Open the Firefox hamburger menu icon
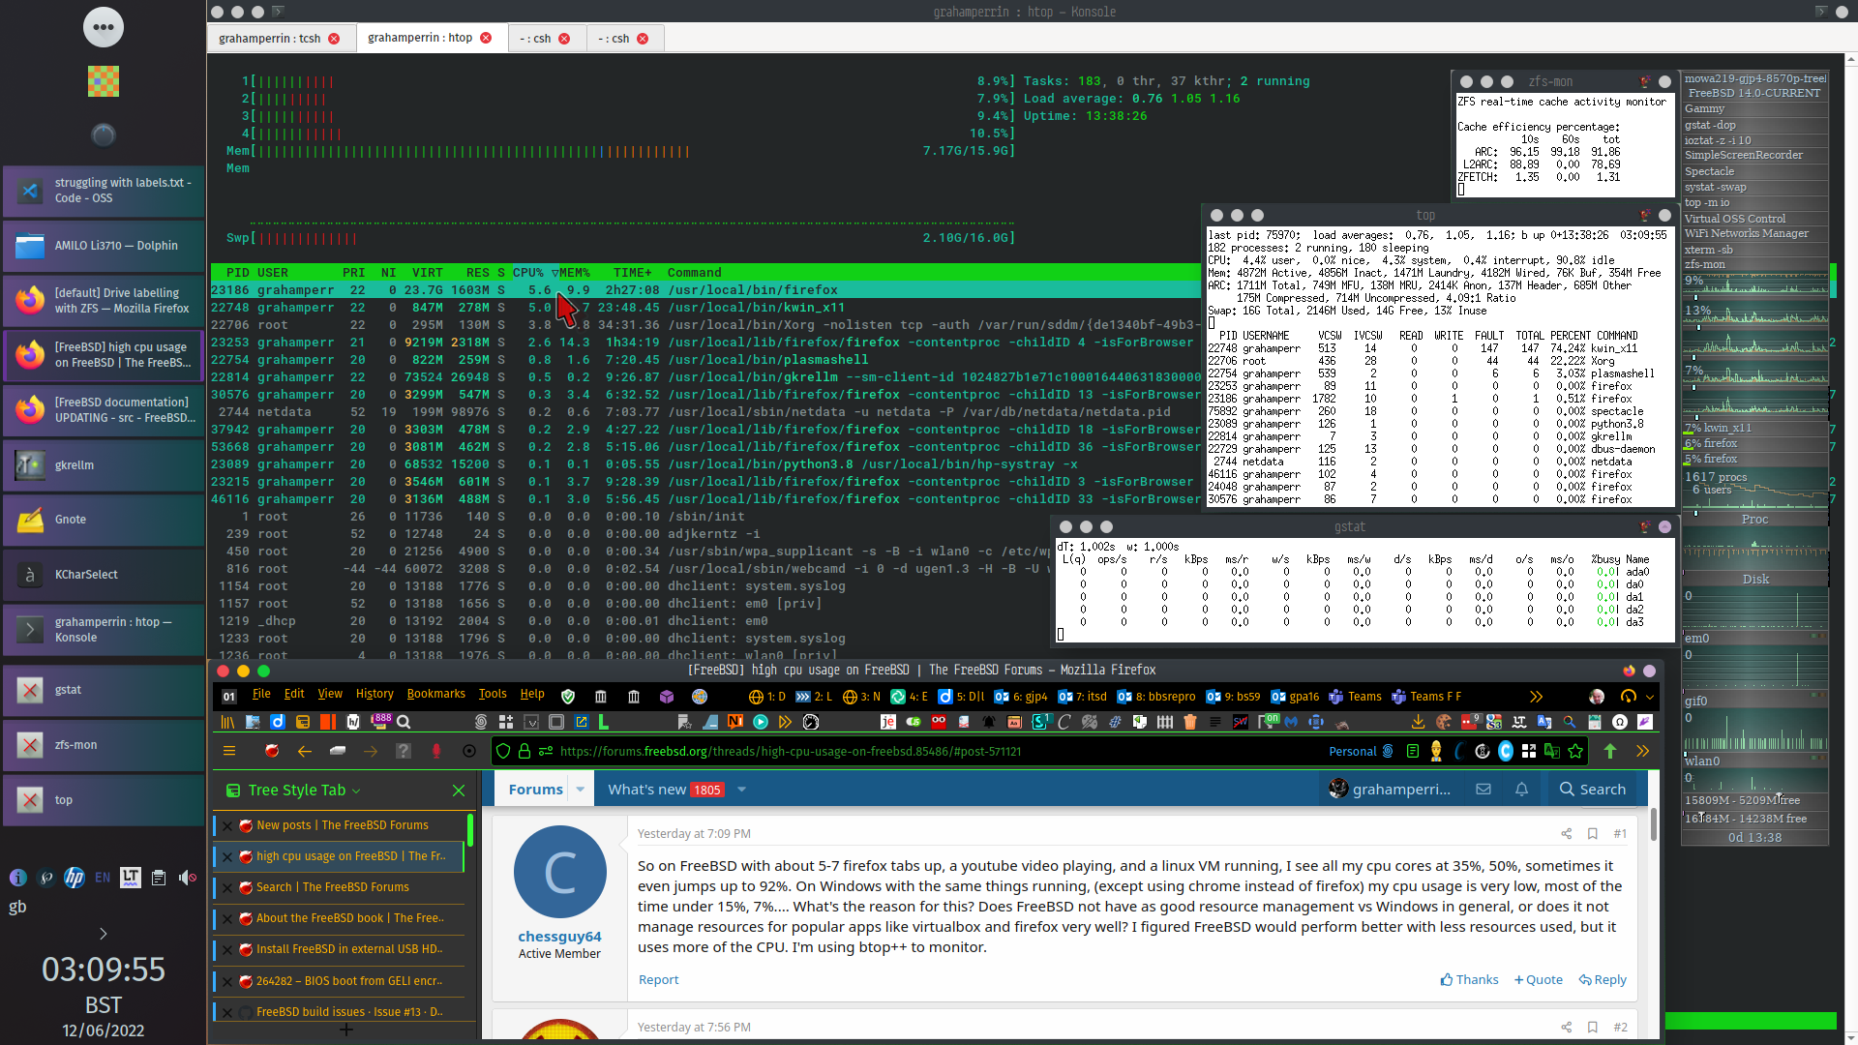The image size is (1858, 1045). 229,752
